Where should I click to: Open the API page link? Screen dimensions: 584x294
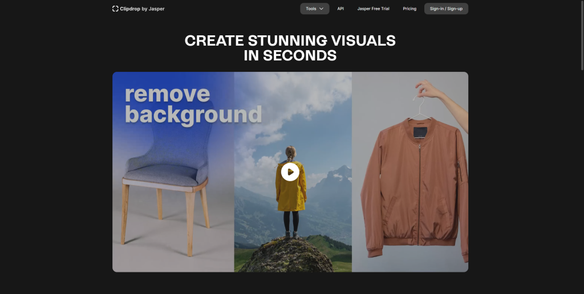pos(340,9)
